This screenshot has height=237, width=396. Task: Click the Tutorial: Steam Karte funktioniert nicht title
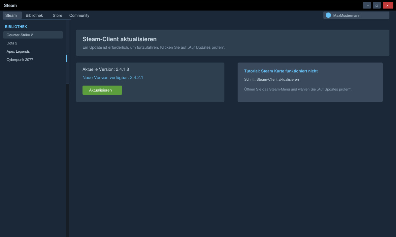point(281,71)
